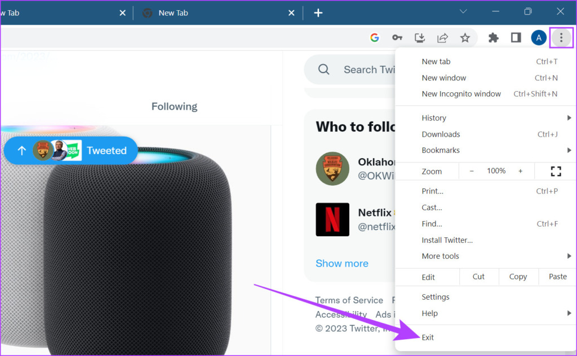Bookmark this page with the star icon

pyautogui.click(x=465, y=37)
